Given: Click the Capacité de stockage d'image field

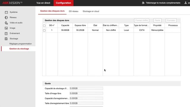Looking at the screenshot, I should 86,89.
